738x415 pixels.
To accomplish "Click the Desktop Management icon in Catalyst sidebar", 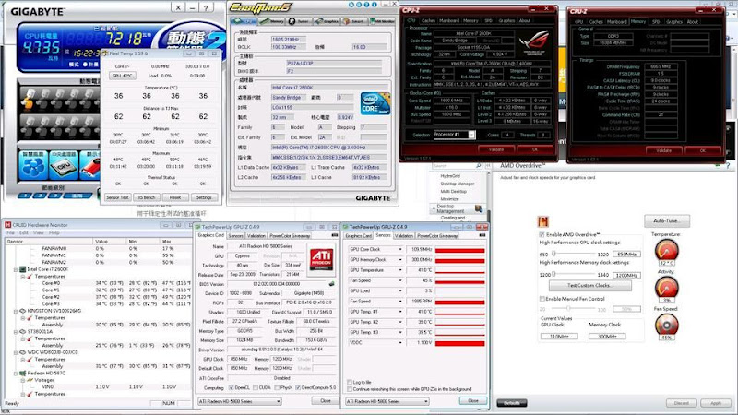I will point(479,208).
